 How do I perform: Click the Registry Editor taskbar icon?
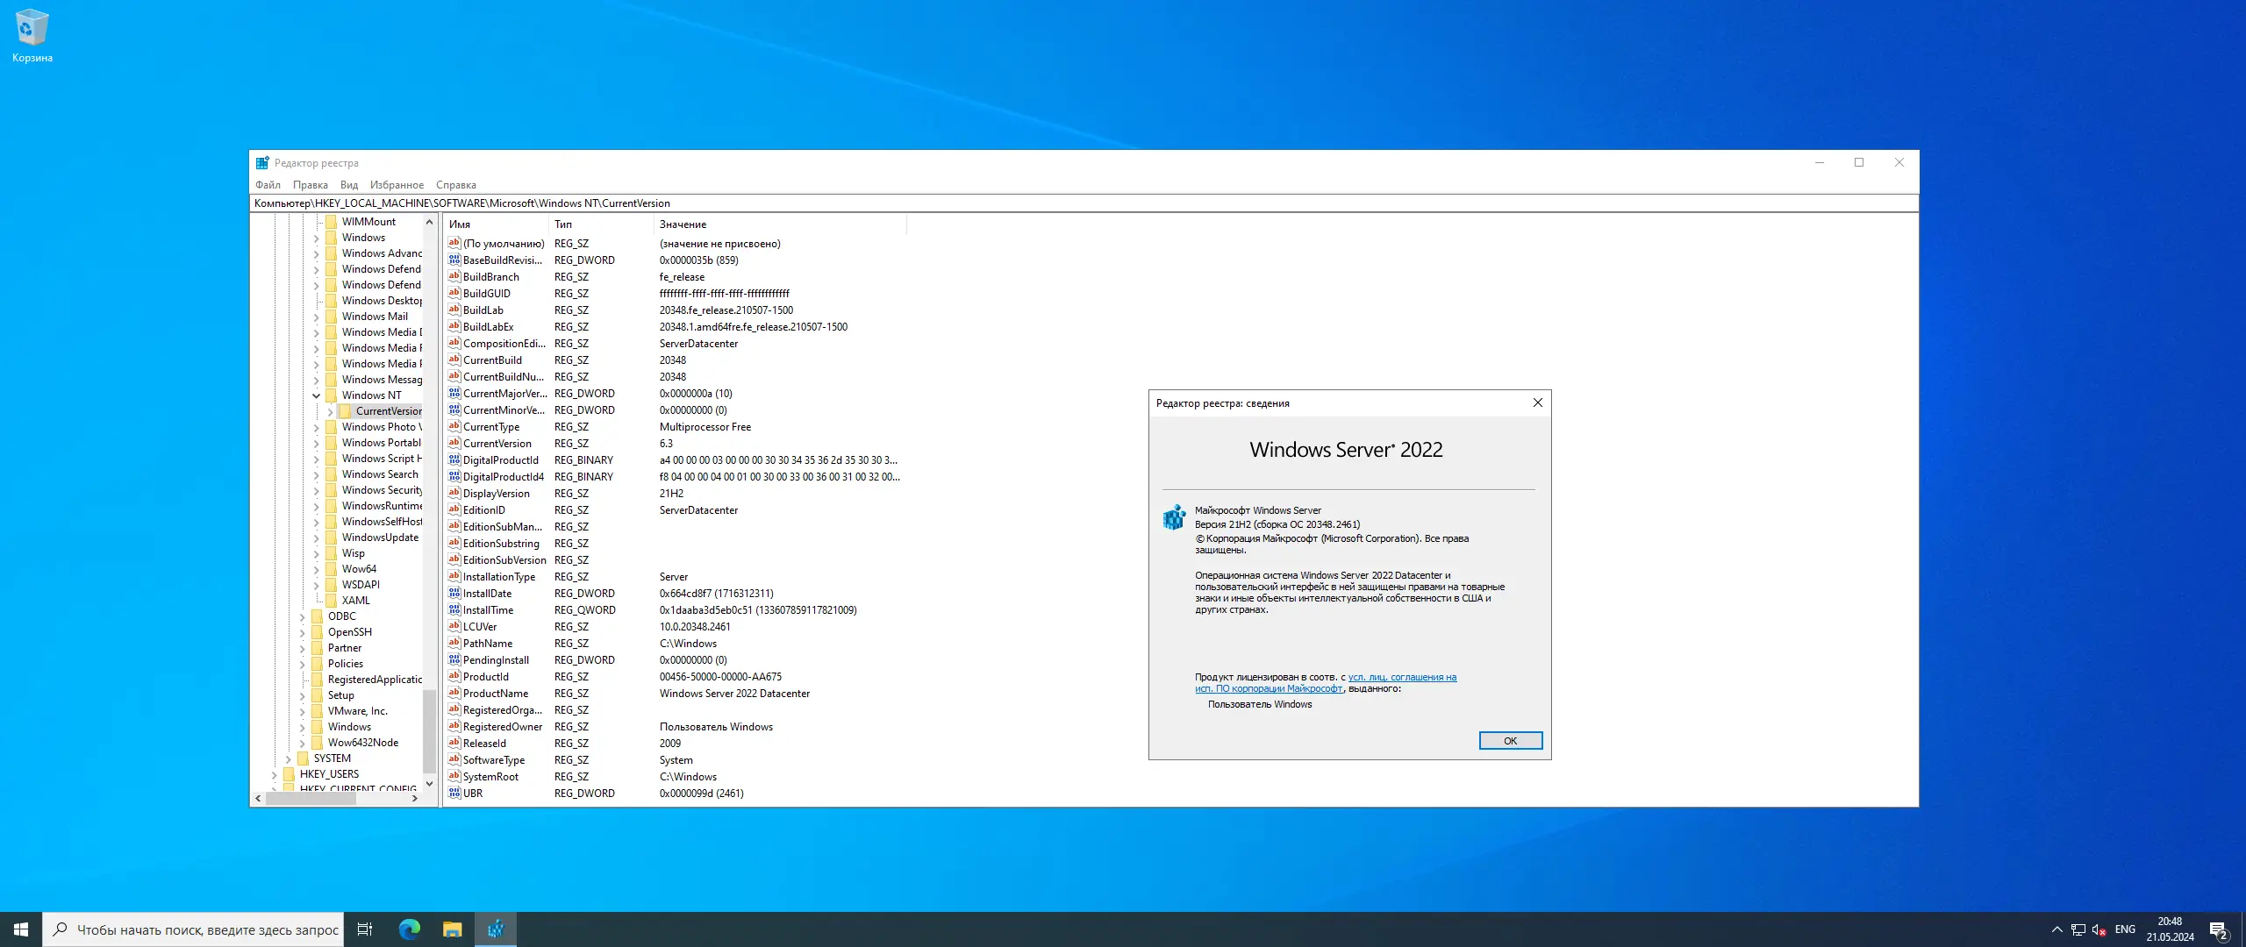(x=496, y=929)
